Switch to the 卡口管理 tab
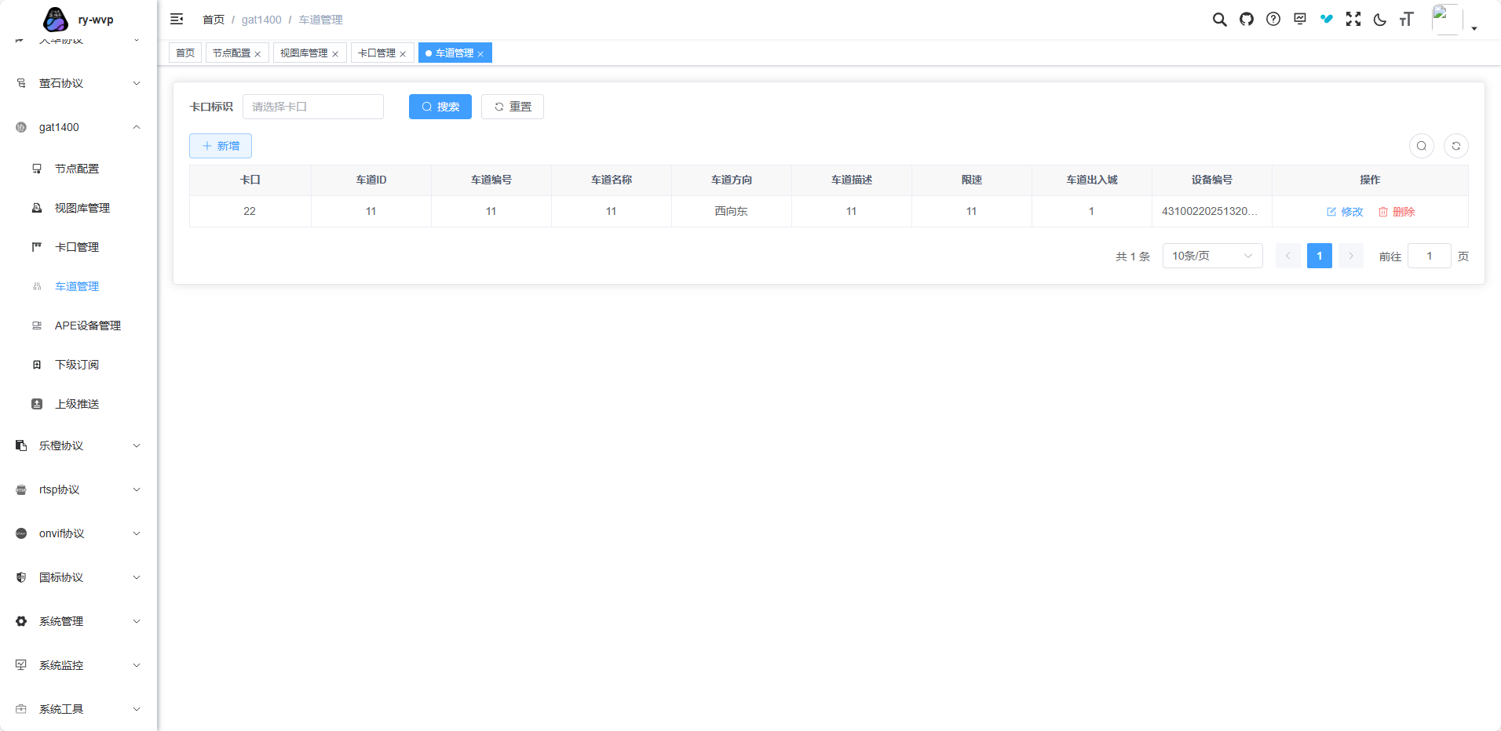 (x=377, y=53)
